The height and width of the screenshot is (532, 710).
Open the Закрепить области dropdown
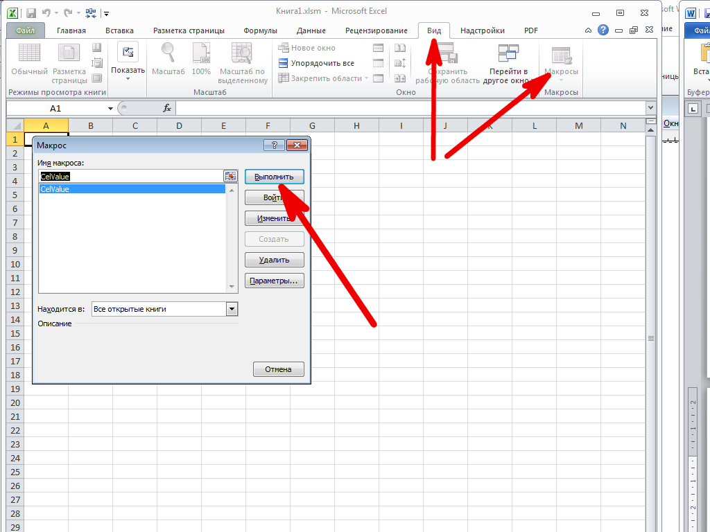(366, 78)
